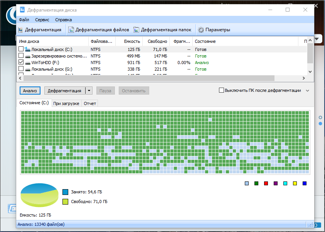
Task: Select the Локальный диск (C:) drive icon
Action: pyautogui.click(x=27, y=49)
